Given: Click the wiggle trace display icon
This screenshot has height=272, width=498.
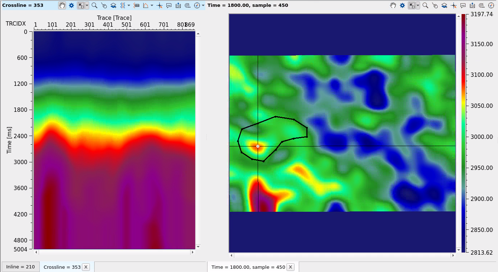Looking at the screenshot, I should (122, 5).
